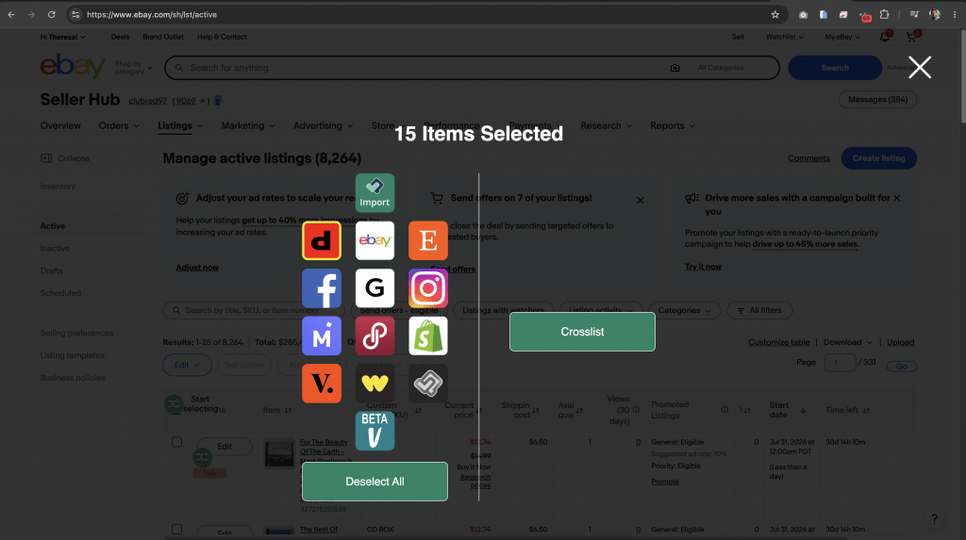This screenshot has height=540, width=966.
Task: Open Inactive listings in sidebar
Action: 55,249
